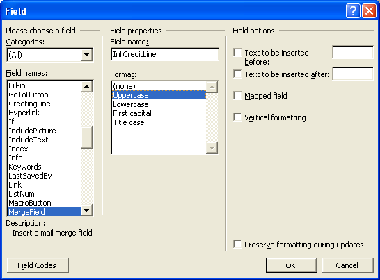
Task: Select GoToButton field name
Action: coord(45,94)
